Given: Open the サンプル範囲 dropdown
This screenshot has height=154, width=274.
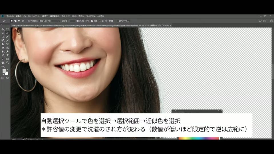Looking at the screenshot, I should [x=50, y=21].
